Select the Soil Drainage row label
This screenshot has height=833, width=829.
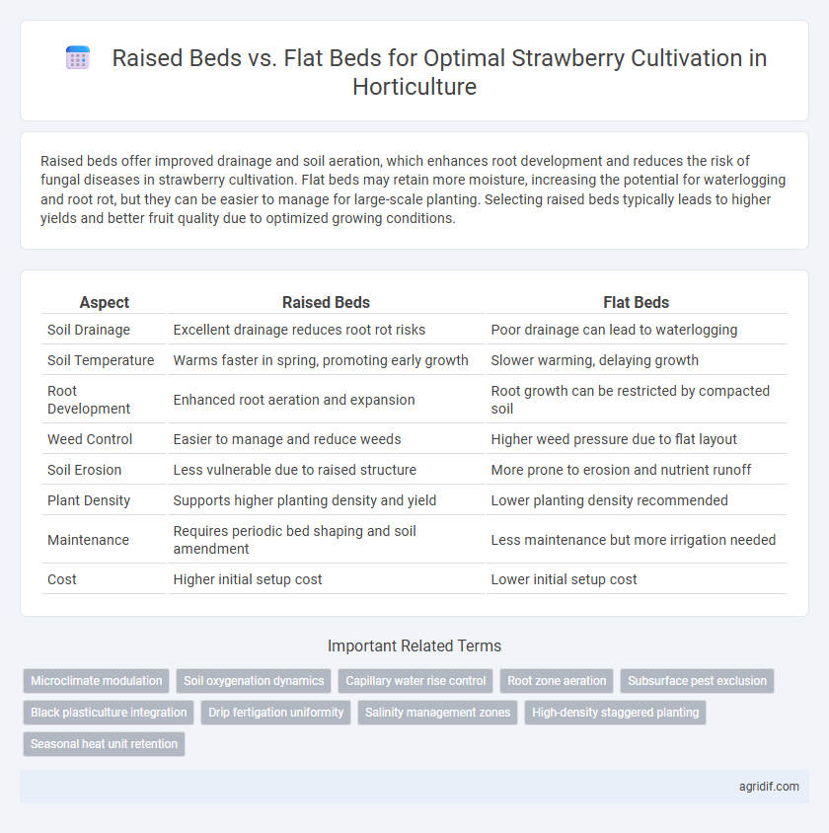pos(89,330)
